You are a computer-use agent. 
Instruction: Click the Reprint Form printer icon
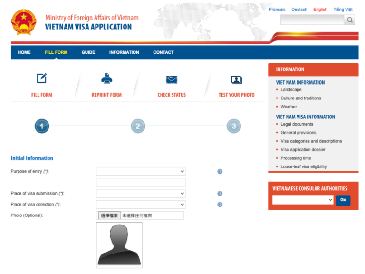point(106,78)
